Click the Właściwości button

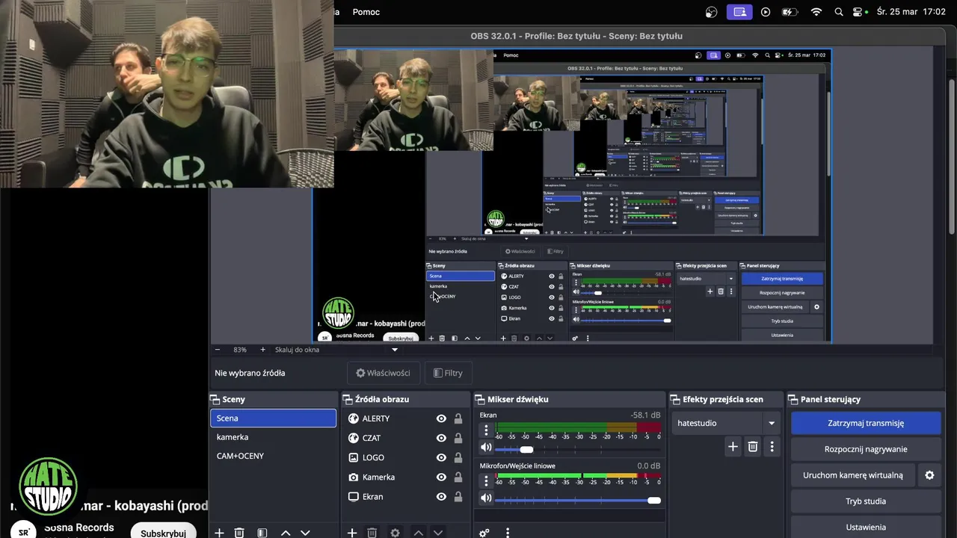(x=383, y=373)
